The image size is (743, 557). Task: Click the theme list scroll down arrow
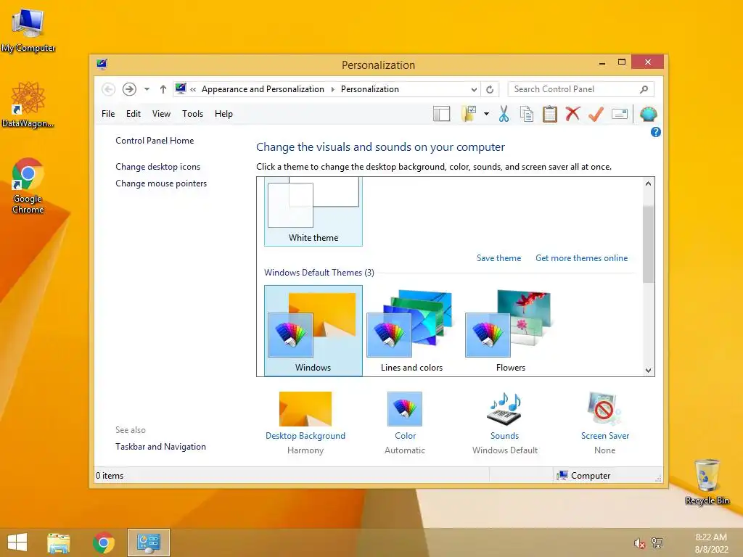point(648,371)
